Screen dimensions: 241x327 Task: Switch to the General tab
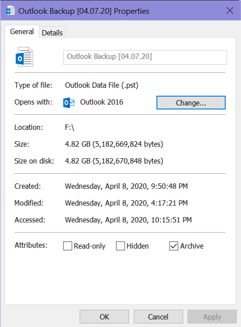click(x=22, y=31)
